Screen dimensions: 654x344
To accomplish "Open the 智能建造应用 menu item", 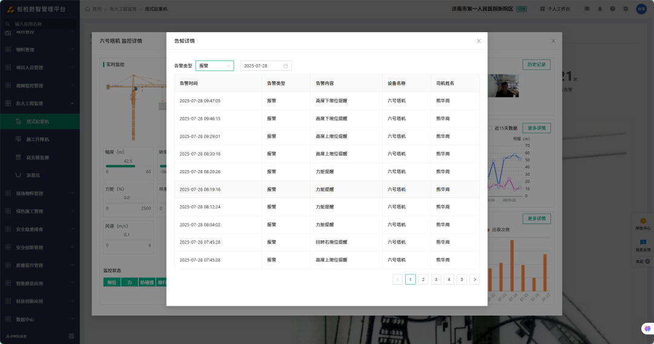I will [x=39, y=283].
